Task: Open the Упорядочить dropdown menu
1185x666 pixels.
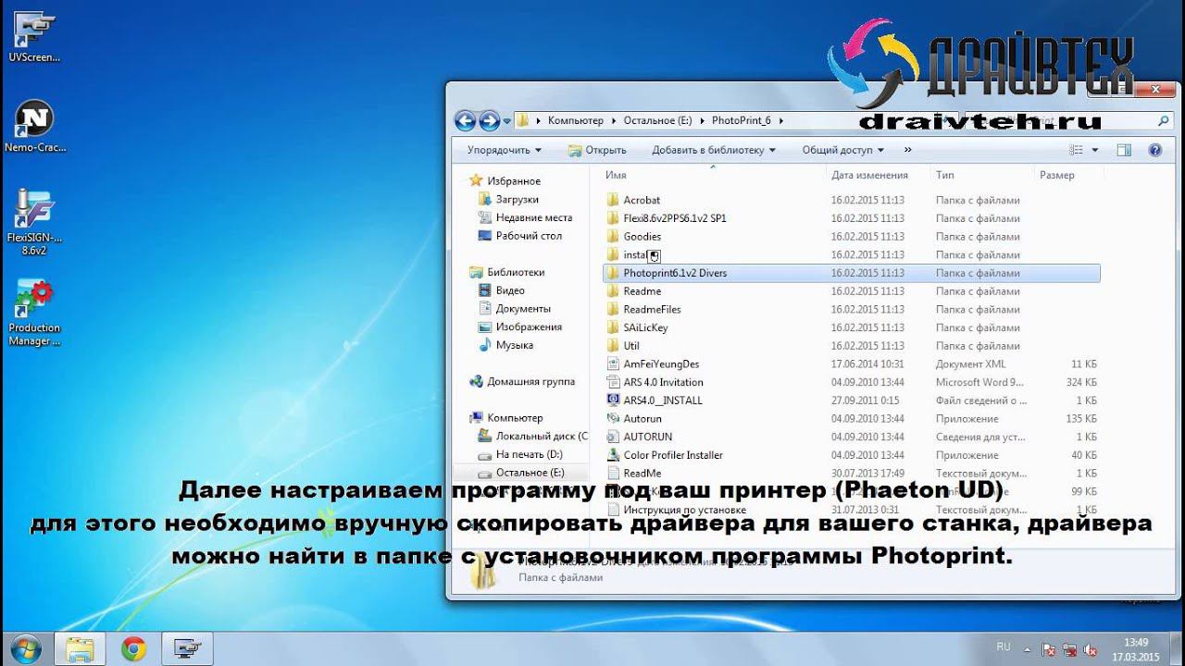Action: click(504, 150)
